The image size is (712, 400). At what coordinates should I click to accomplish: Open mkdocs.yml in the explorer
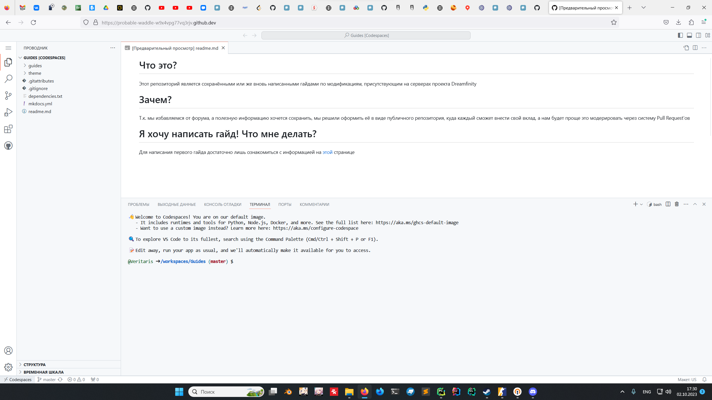point(40,104)
